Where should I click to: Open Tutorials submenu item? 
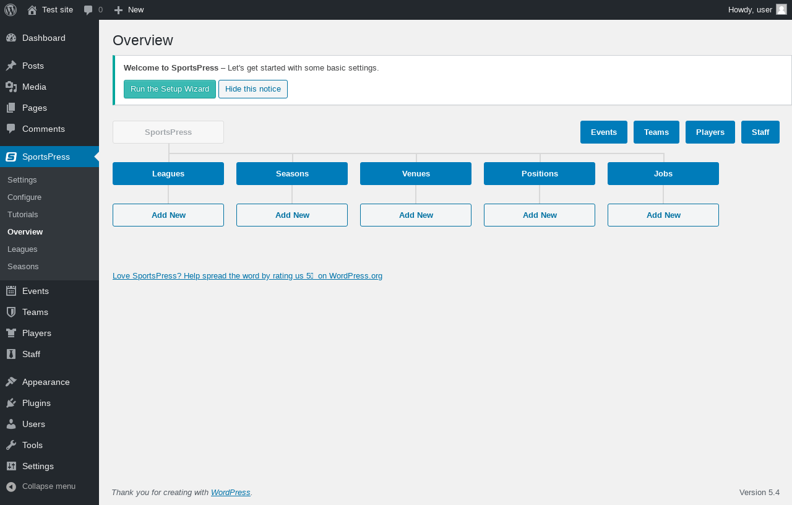click(x=49, y=214)
